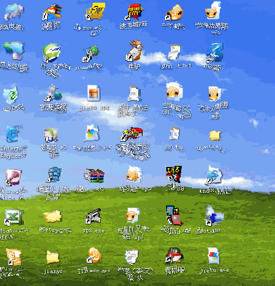Viewport: 275px width, 286px height.
Task: Select the 练习题 mp3 audio file
Action: [134, 175]
